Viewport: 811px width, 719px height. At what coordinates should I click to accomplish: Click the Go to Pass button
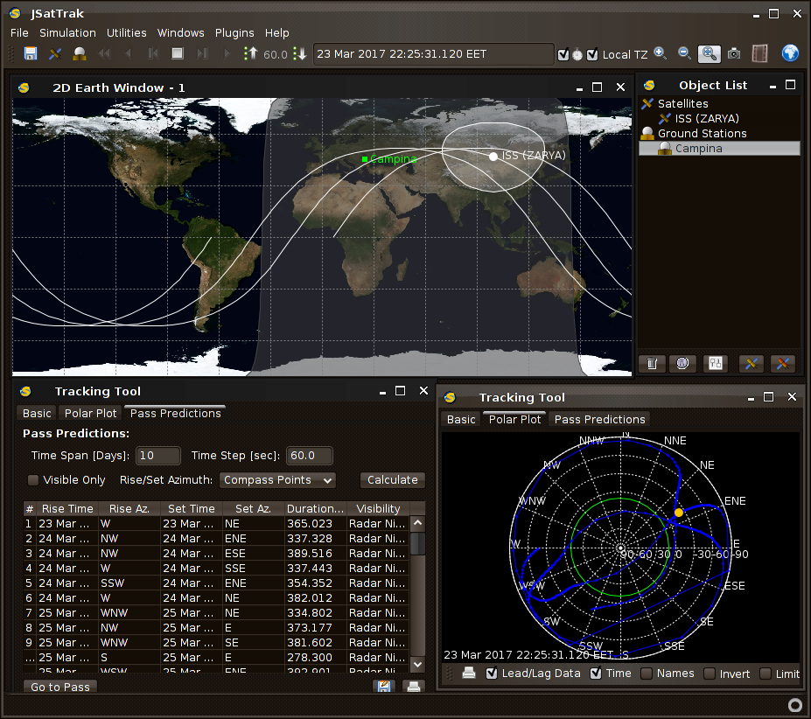coord(60,687)
